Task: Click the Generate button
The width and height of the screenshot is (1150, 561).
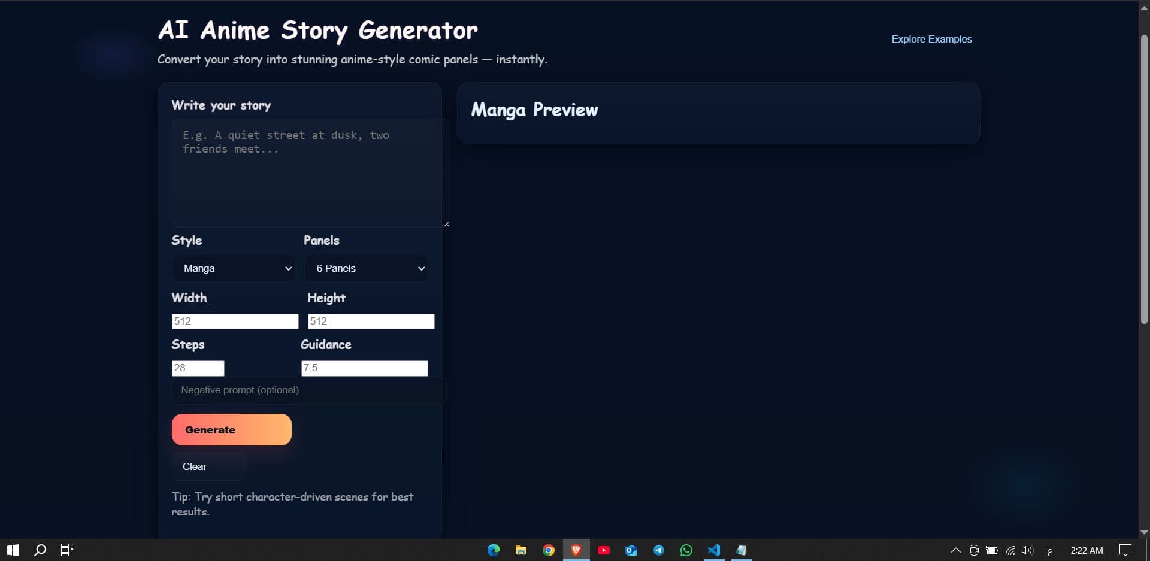Action: click(x=231, y=429)
